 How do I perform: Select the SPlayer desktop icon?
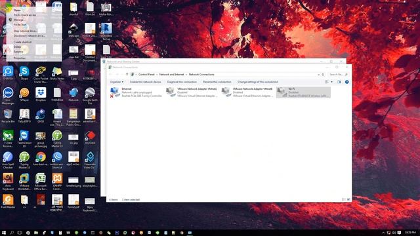pyautogui.click(x=24, y=94)
